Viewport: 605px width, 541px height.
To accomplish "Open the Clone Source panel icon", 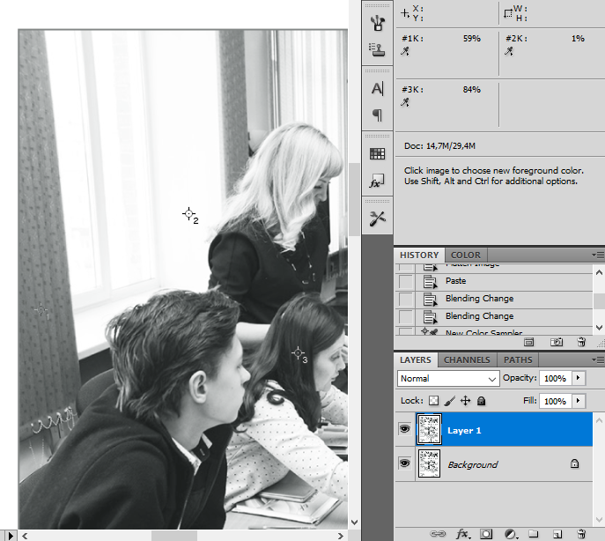I will click(377, 49).
